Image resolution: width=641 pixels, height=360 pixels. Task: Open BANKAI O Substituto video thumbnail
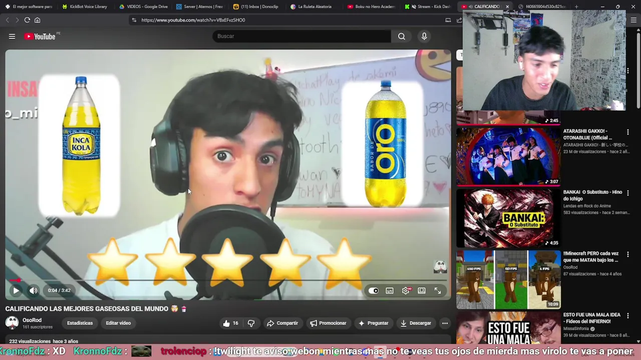point(508,218)
